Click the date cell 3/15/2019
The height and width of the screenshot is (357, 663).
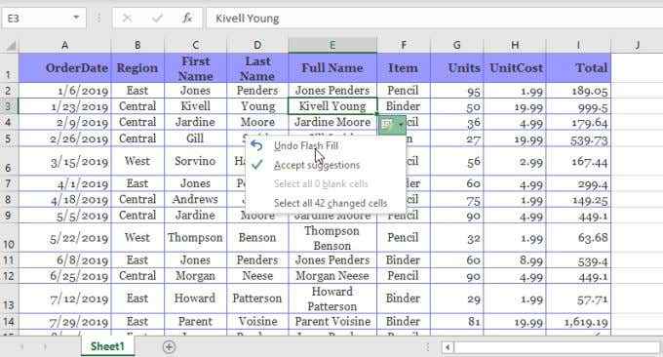(64, 161)
